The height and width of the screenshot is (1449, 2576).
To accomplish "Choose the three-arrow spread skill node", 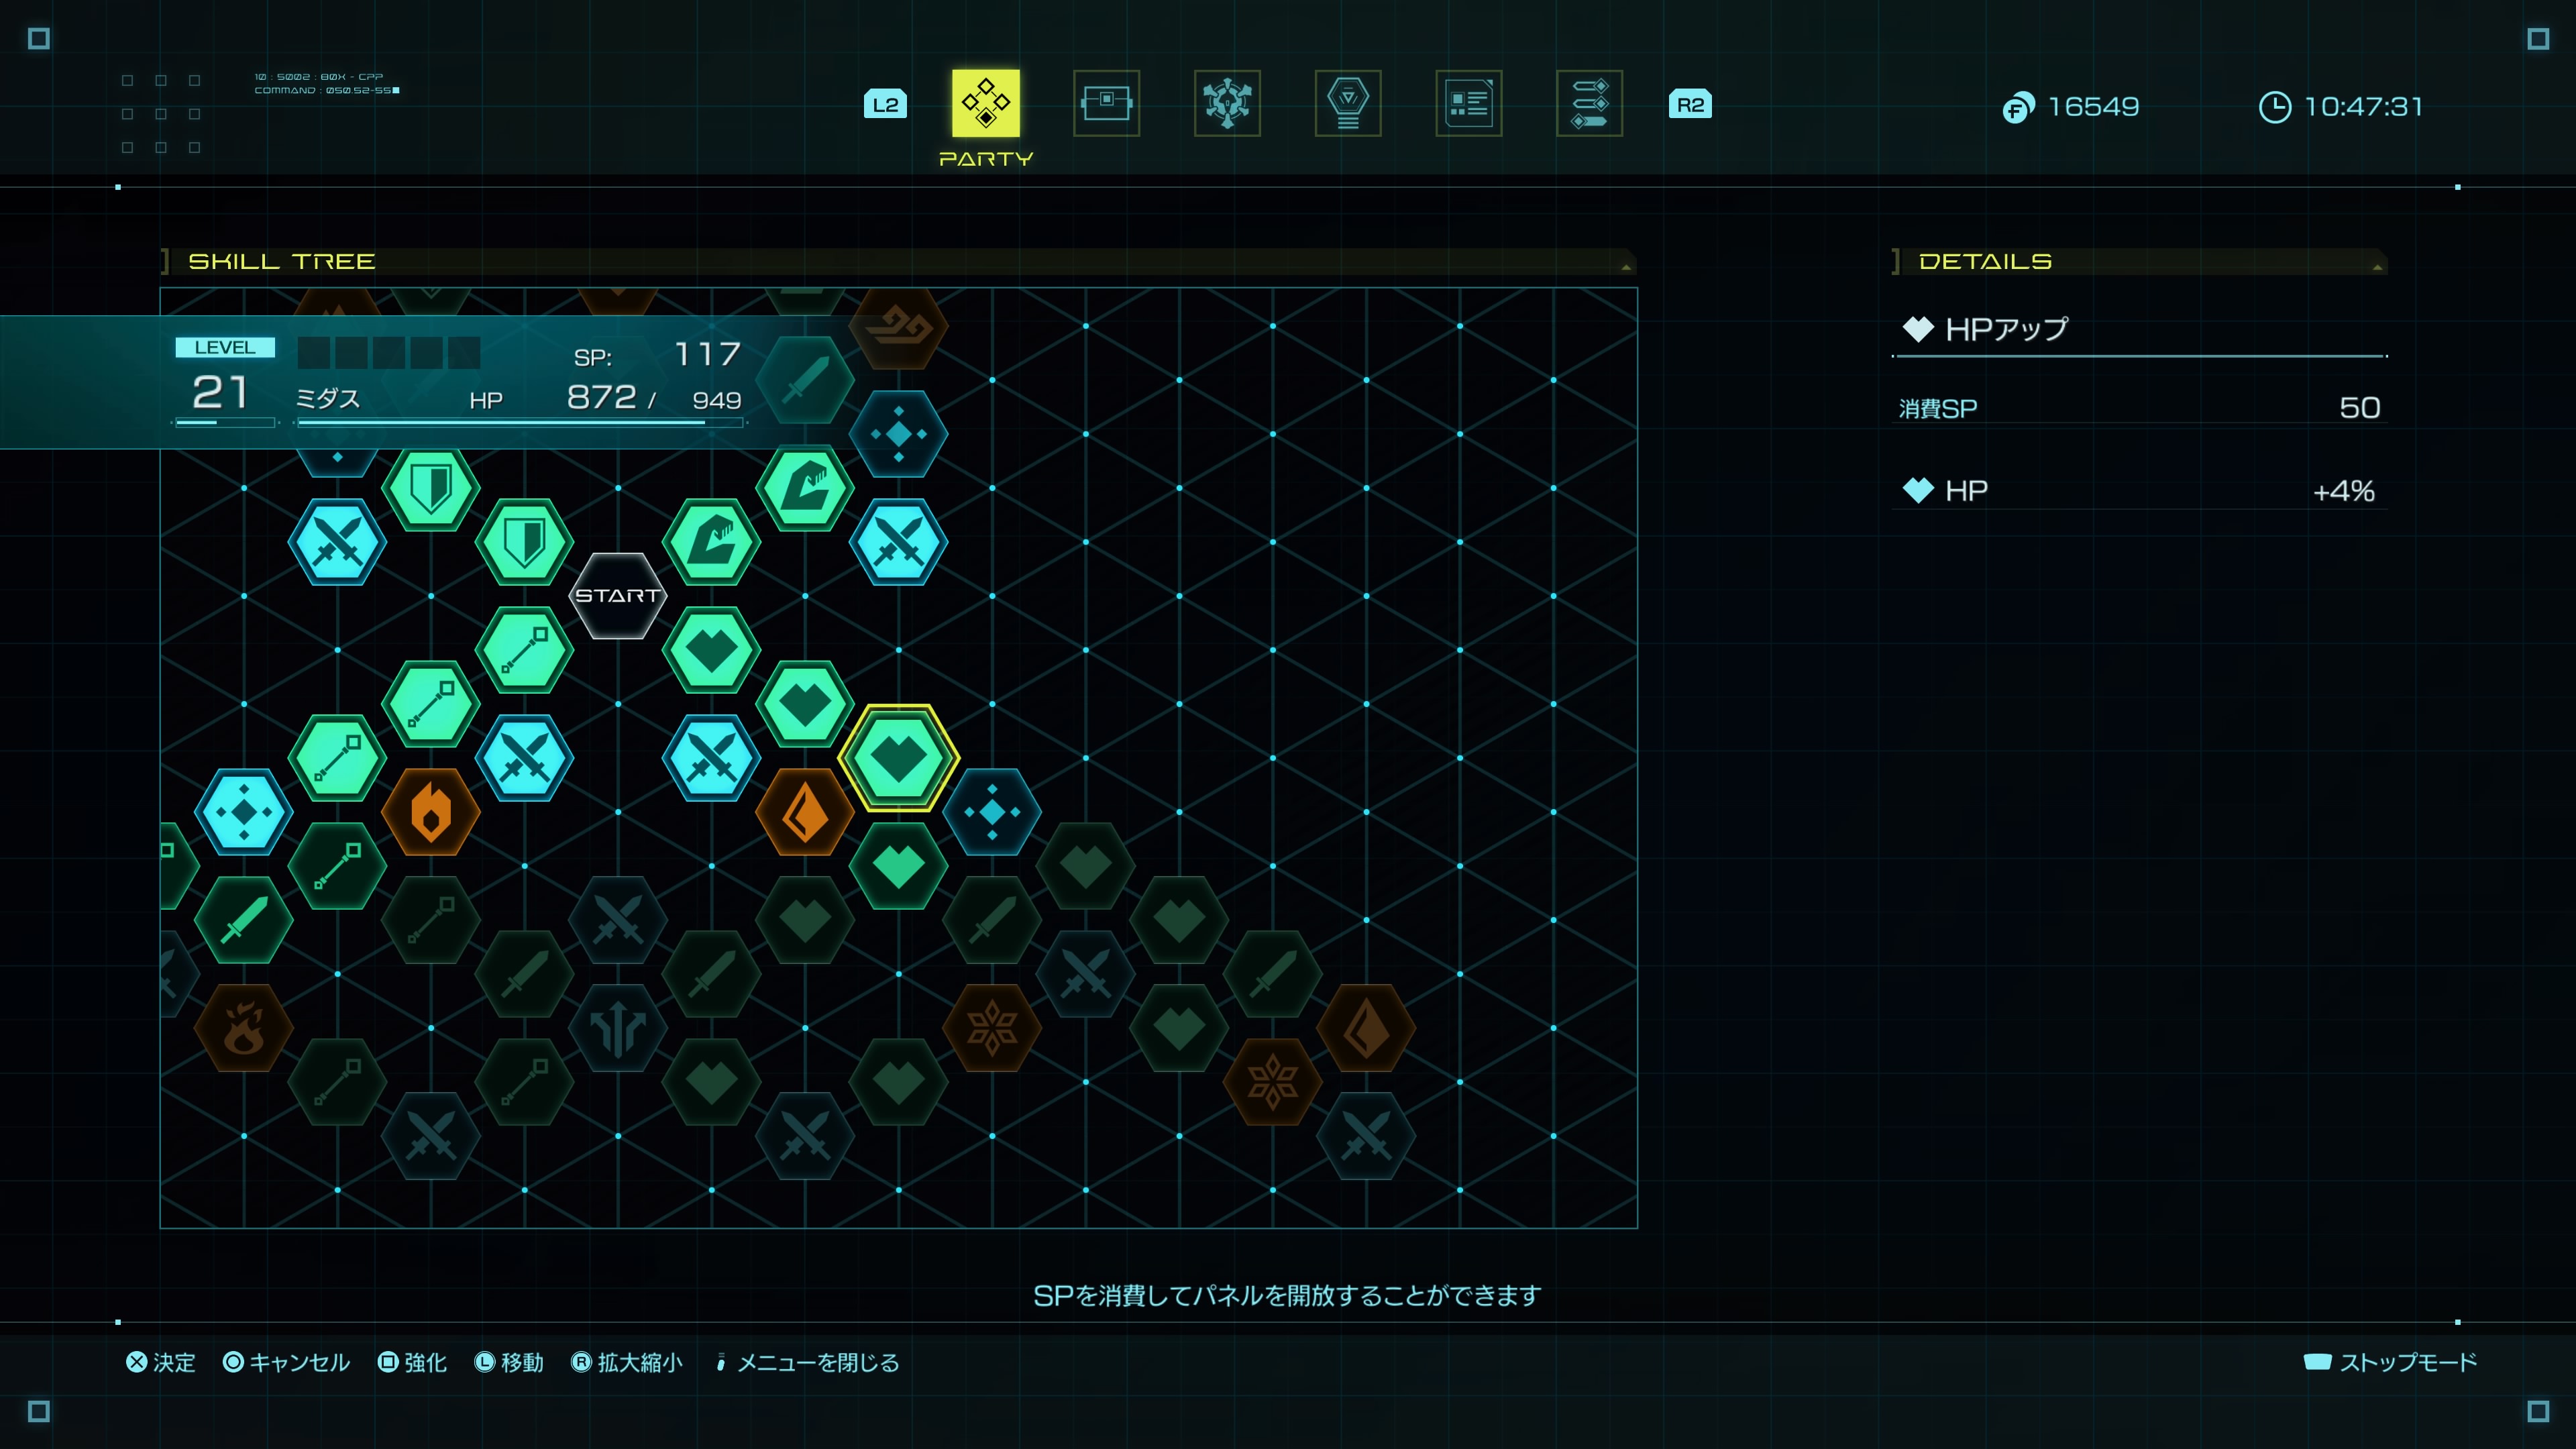I will [617, 1027].
